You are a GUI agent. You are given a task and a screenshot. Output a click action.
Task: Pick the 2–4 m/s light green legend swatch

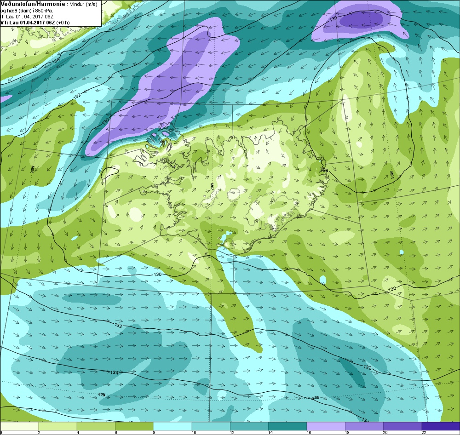point(58,426)
